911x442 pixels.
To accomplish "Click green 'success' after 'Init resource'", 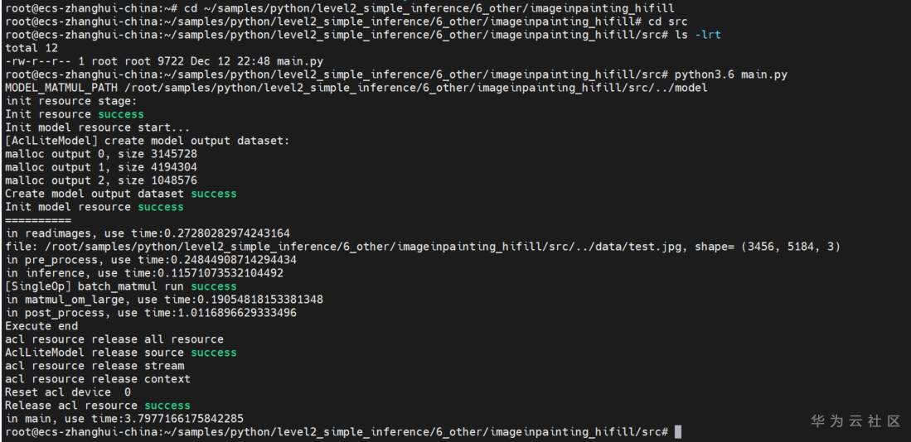I will [120, 114].
